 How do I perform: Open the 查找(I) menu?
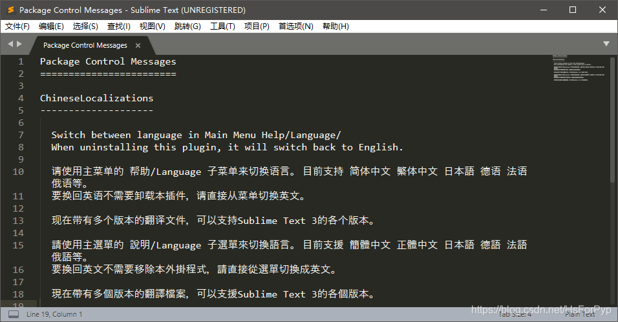click(119, 26)
